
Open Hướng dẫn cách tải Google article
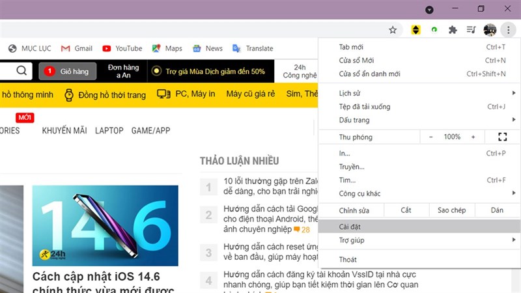(270, 219)
